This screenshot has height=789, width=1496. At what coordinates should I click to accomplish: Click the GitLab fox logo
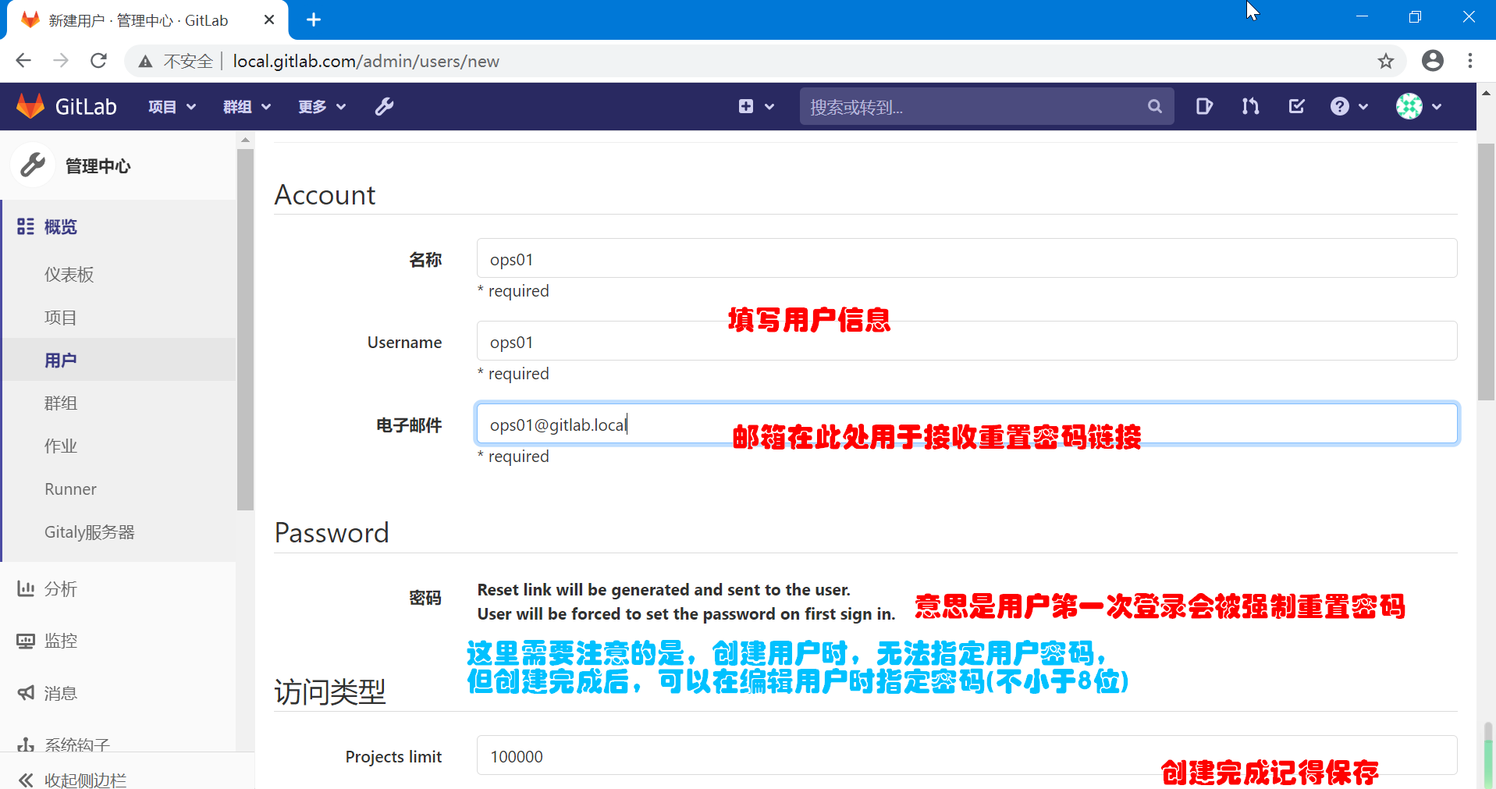(30, 106)
